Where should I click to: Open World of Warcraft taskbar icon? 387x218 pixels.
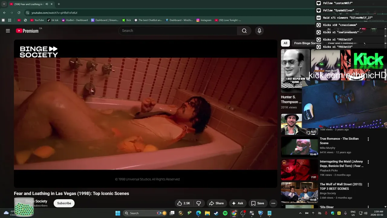point(181,213)
